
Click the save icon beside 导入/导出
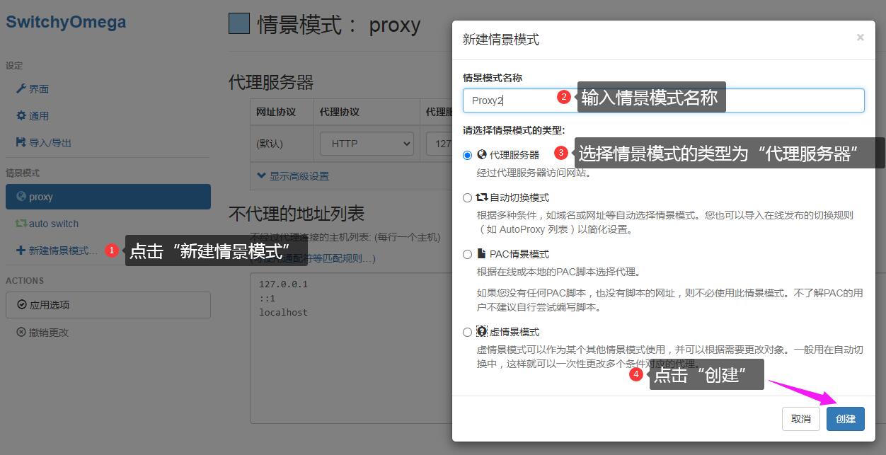click(x=21, y=143)
